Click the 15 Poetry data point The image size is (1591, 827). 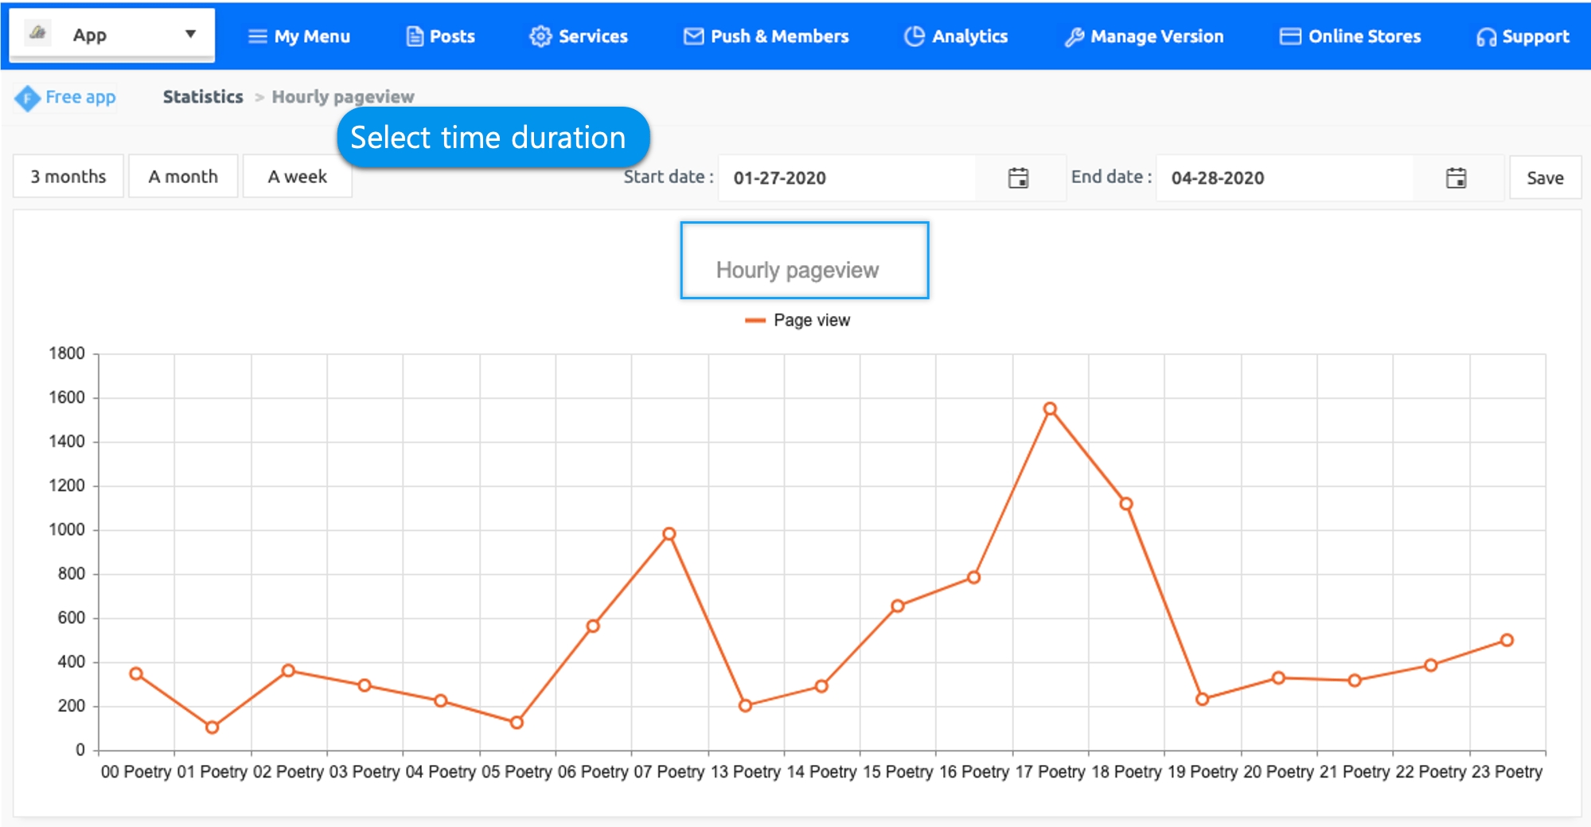coord(898,606)
